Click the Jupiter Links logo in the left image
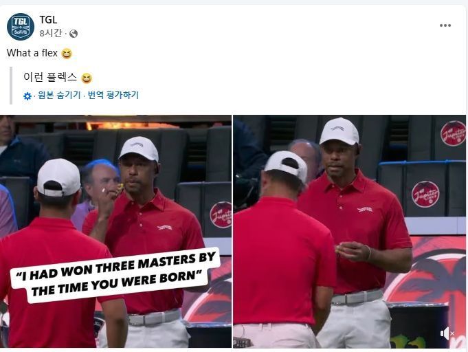 coord(221,215)
